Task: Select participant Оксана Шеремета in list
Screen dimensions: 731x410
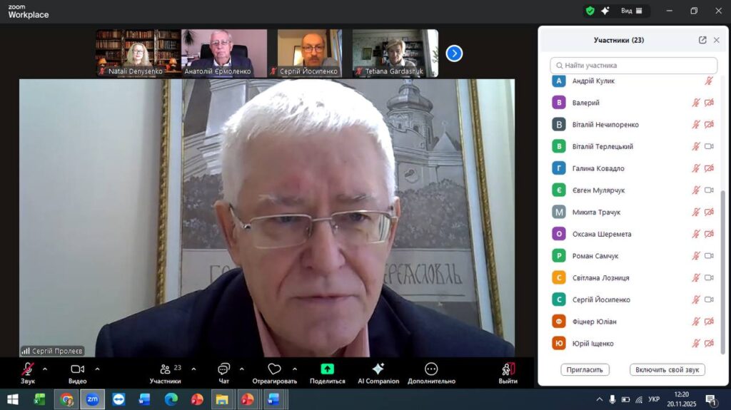Action: tap(601, 234)
